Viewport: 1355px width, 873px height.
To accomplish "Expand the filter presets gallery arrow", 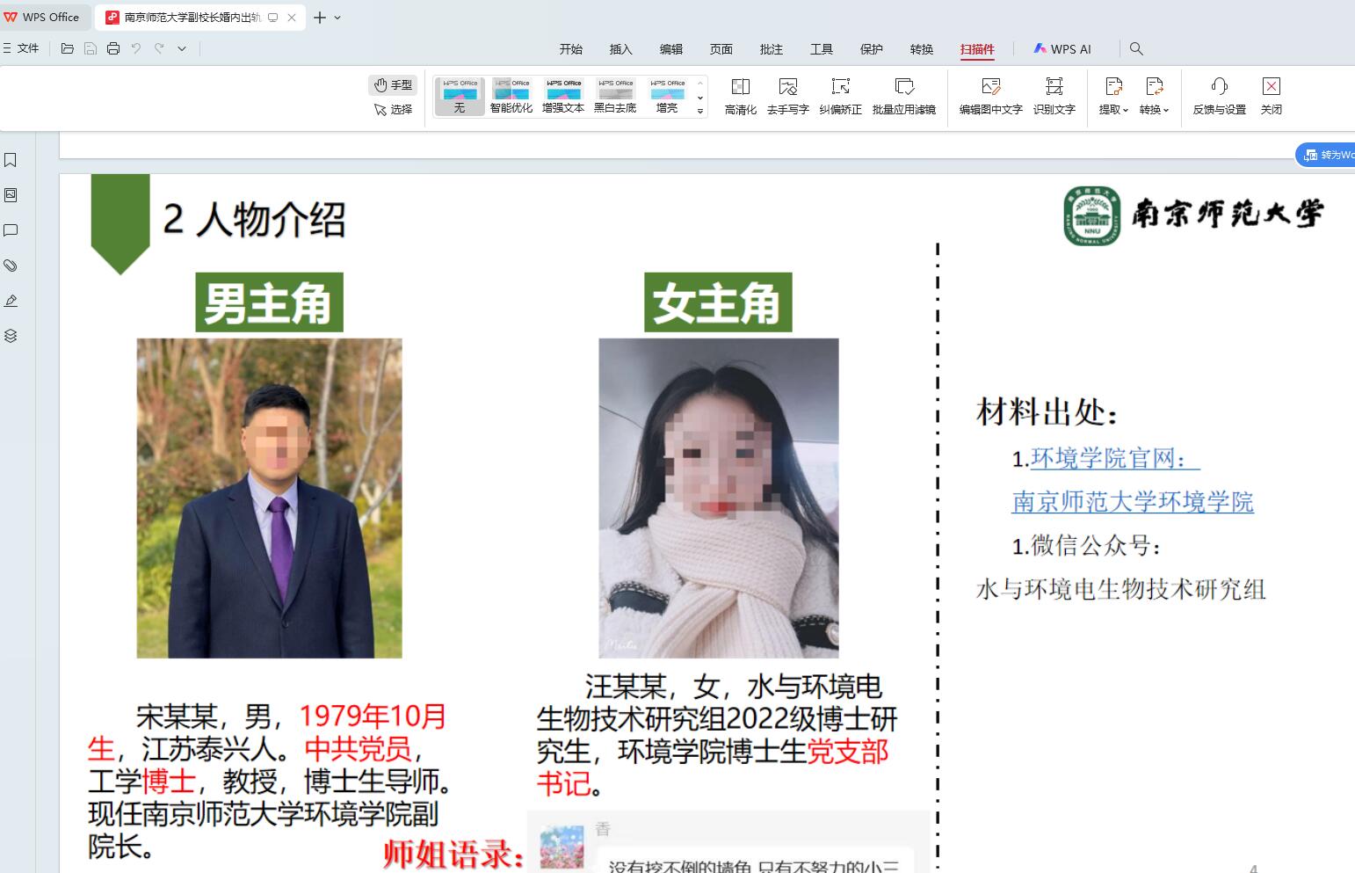I will pos(700,111).
